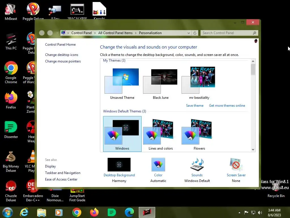
Task: Click the Desktop Background link text
Action: 119,175
